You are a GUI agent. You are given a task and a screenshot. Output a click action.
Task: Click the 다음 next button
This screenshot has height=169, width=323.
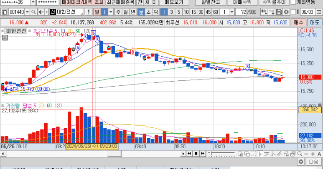coord(313,162)
